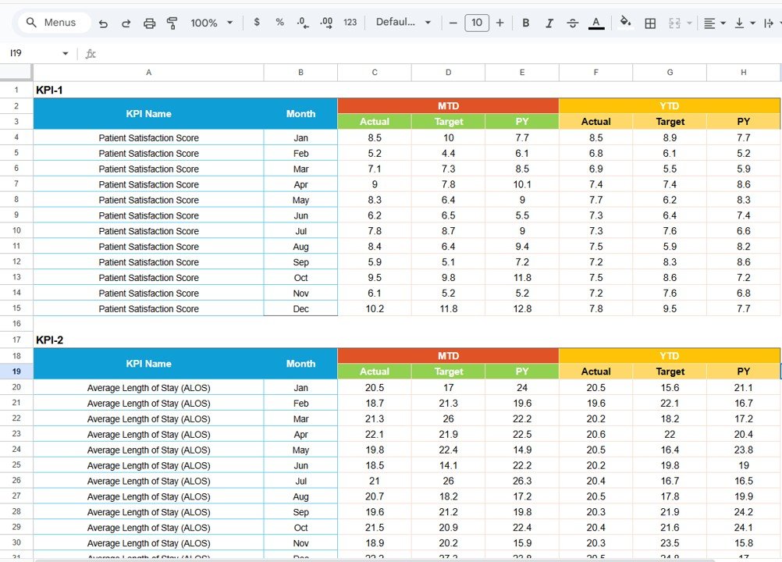Open the 123 number format menu
Screen dimensions: 782x562
click(350, 23)
